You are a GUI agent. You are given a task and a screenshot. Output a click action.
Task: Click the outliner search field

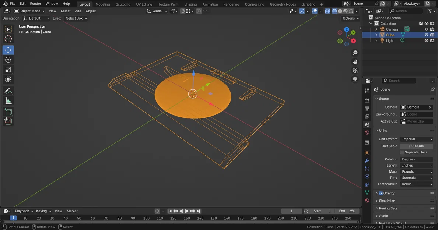point(406,11)
